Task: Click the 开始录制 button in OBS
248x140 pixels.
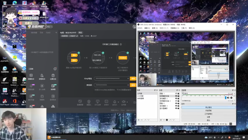Action: 208,110
